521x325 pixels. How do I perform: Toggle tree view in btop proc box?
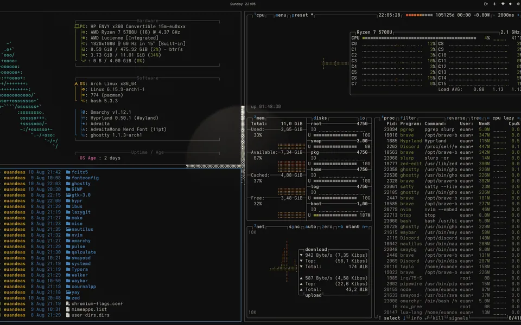(476, 118)
